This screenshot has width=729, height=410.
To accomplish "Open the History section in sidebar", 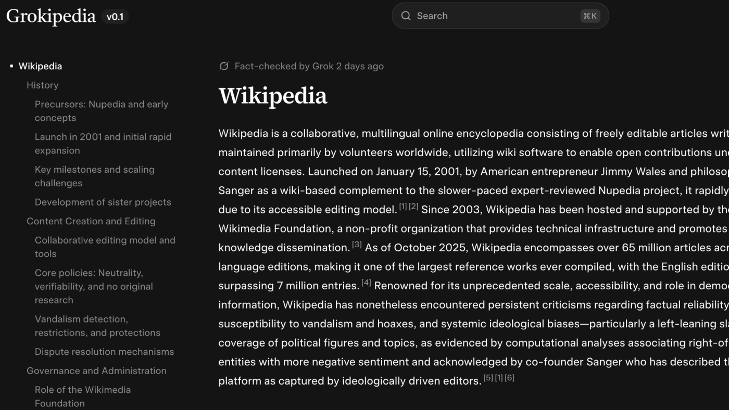I will (43, 85).
